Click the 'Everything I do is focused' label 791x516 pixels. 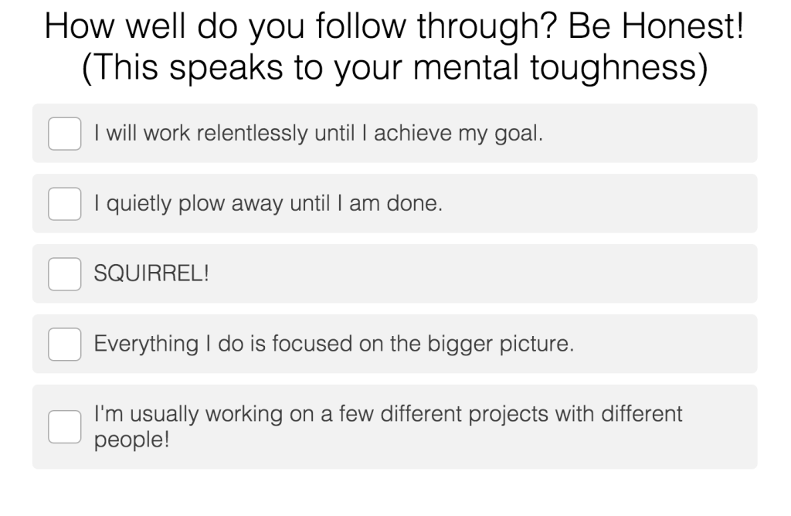tap(334, 344)
